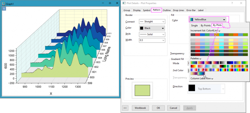Screen dimensions: 250x113
Task: Click the Cancel button
Action: tap(173, 108)
